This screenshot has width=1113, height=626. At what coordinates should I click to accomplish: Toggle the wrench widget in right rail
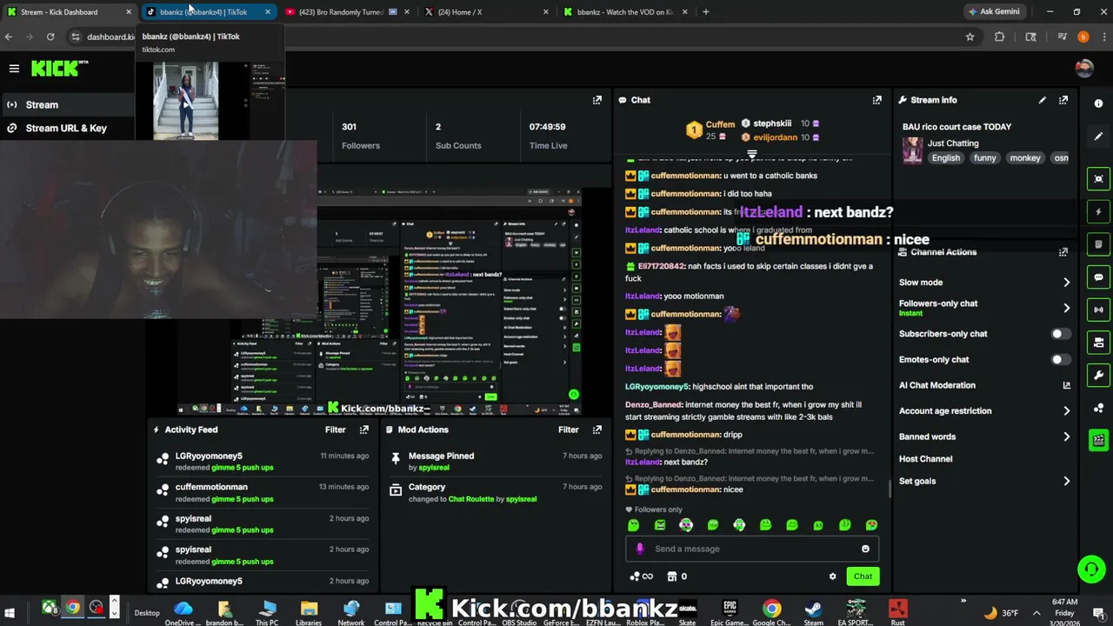[x=1098, y=376]
